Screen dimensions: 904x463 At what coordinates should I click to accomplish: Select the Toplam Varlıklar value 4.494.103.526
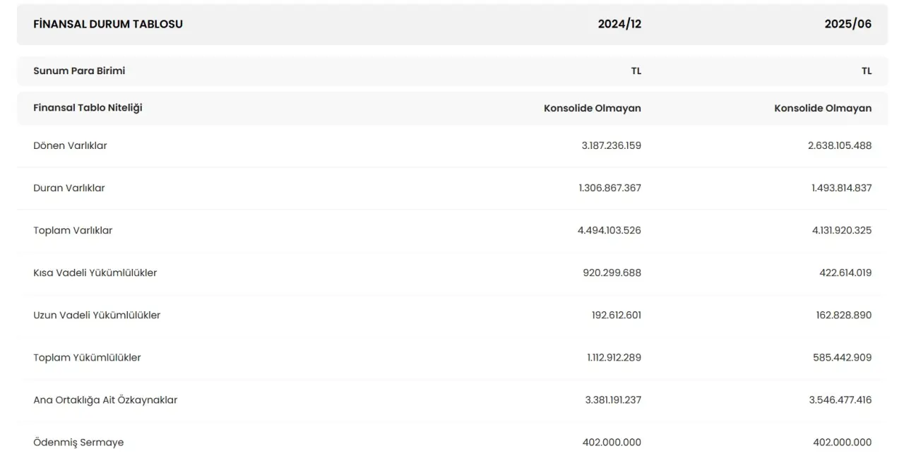pos(609,230)
